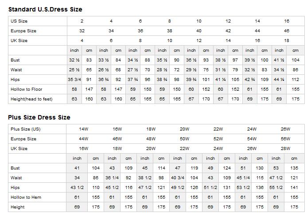Select the Hollow to Hem row label
This screenshot has width=307, height=216.
(x=26, y=197)
